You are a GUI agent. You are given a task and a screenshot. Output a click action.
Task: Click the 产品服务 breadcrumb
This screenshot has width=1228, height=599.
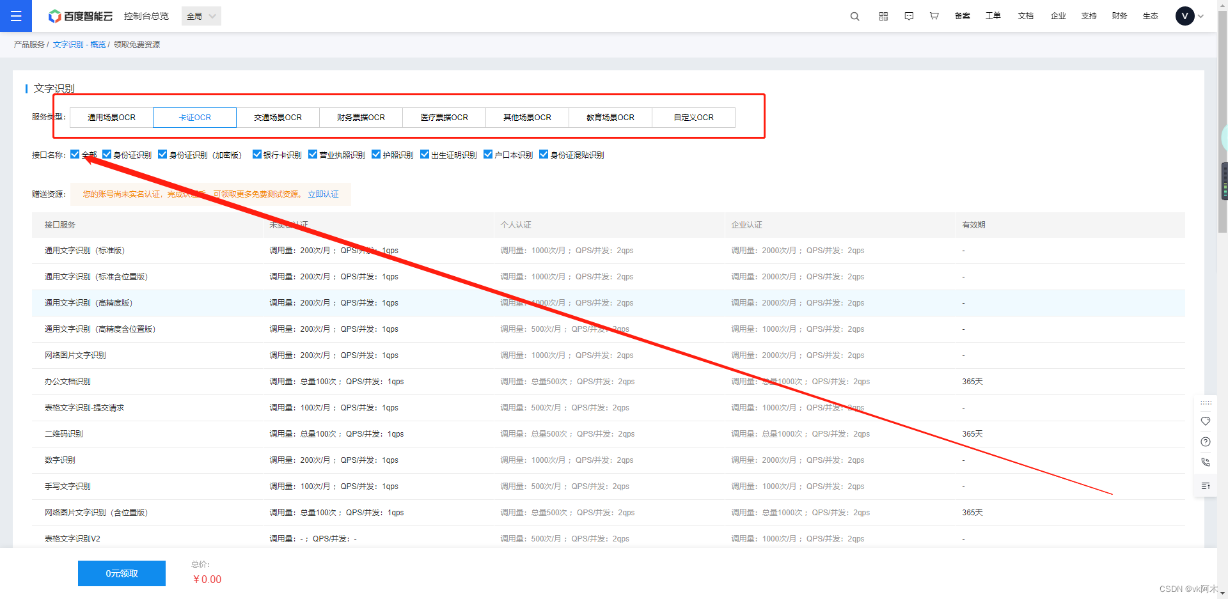point(29,45)
